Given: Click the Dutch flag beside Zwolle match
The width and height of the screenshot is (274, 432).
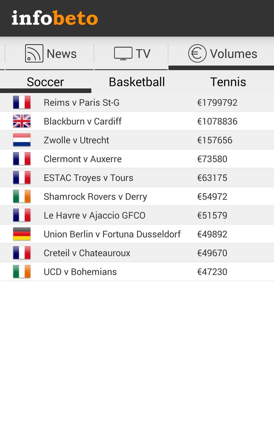Looking at the screenshot, I should [x=22, y=140].
